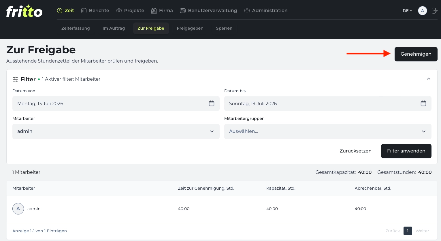The height and width of the screenshot is (241, 441).
Task: Click the Gesamtstunden 40:00 value
Action: [425, 172]
